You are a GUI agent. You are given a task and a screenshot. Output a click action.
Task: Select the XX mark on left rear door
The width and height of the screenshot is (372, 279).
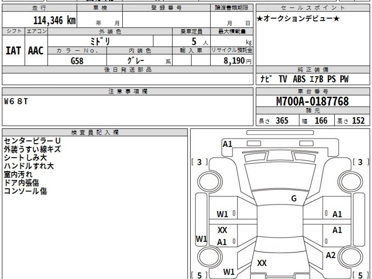(222, 230)
